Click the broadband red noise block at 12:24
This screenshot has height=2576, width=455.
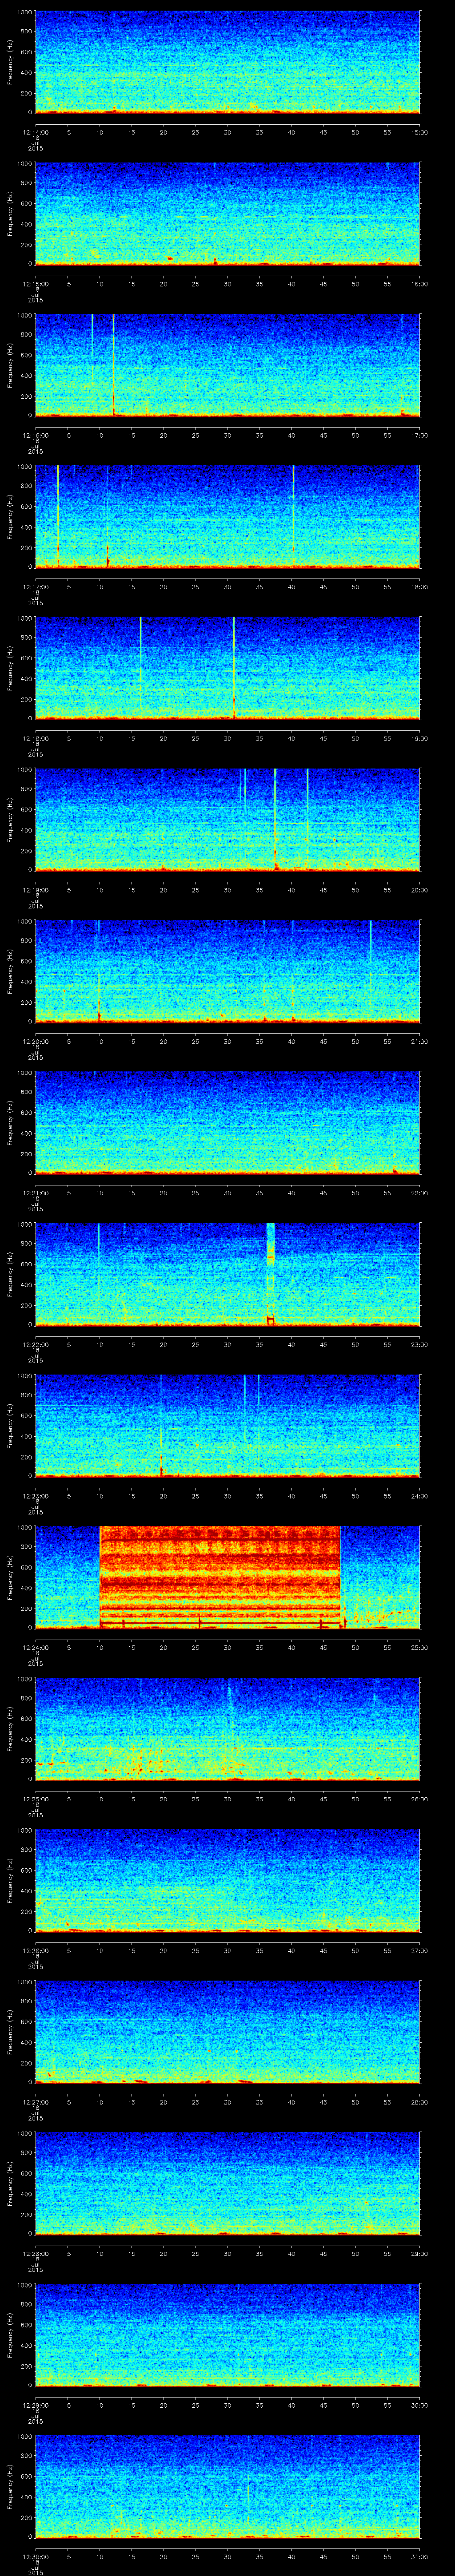pyautogui.click(x=220, y=1577)
